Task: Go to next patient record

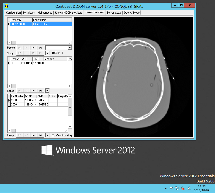Action: [34, 48]
